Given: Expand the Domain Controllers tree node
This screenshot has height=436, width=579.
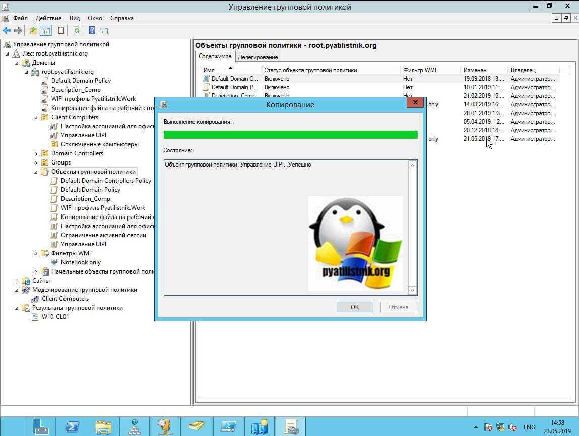Looking at the screenshot, I should (36, 153).
